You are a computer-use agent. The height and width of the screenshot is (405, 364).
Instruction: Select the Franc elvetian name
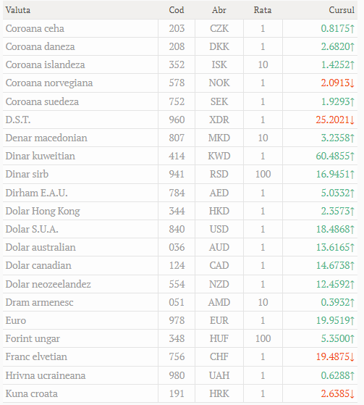point(36,356)
